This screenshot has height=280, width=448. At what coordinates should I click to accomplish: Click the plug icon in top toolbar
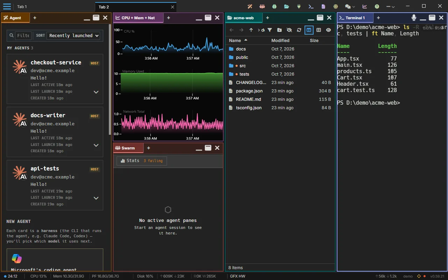pos(299,6)
